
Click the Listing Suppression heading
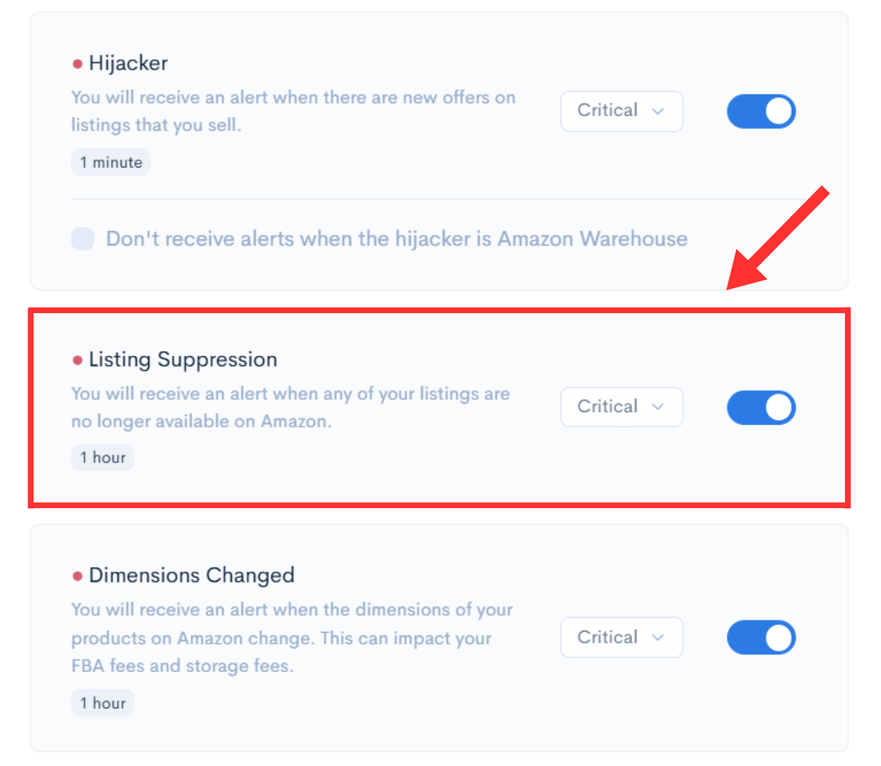click(183, 360)
